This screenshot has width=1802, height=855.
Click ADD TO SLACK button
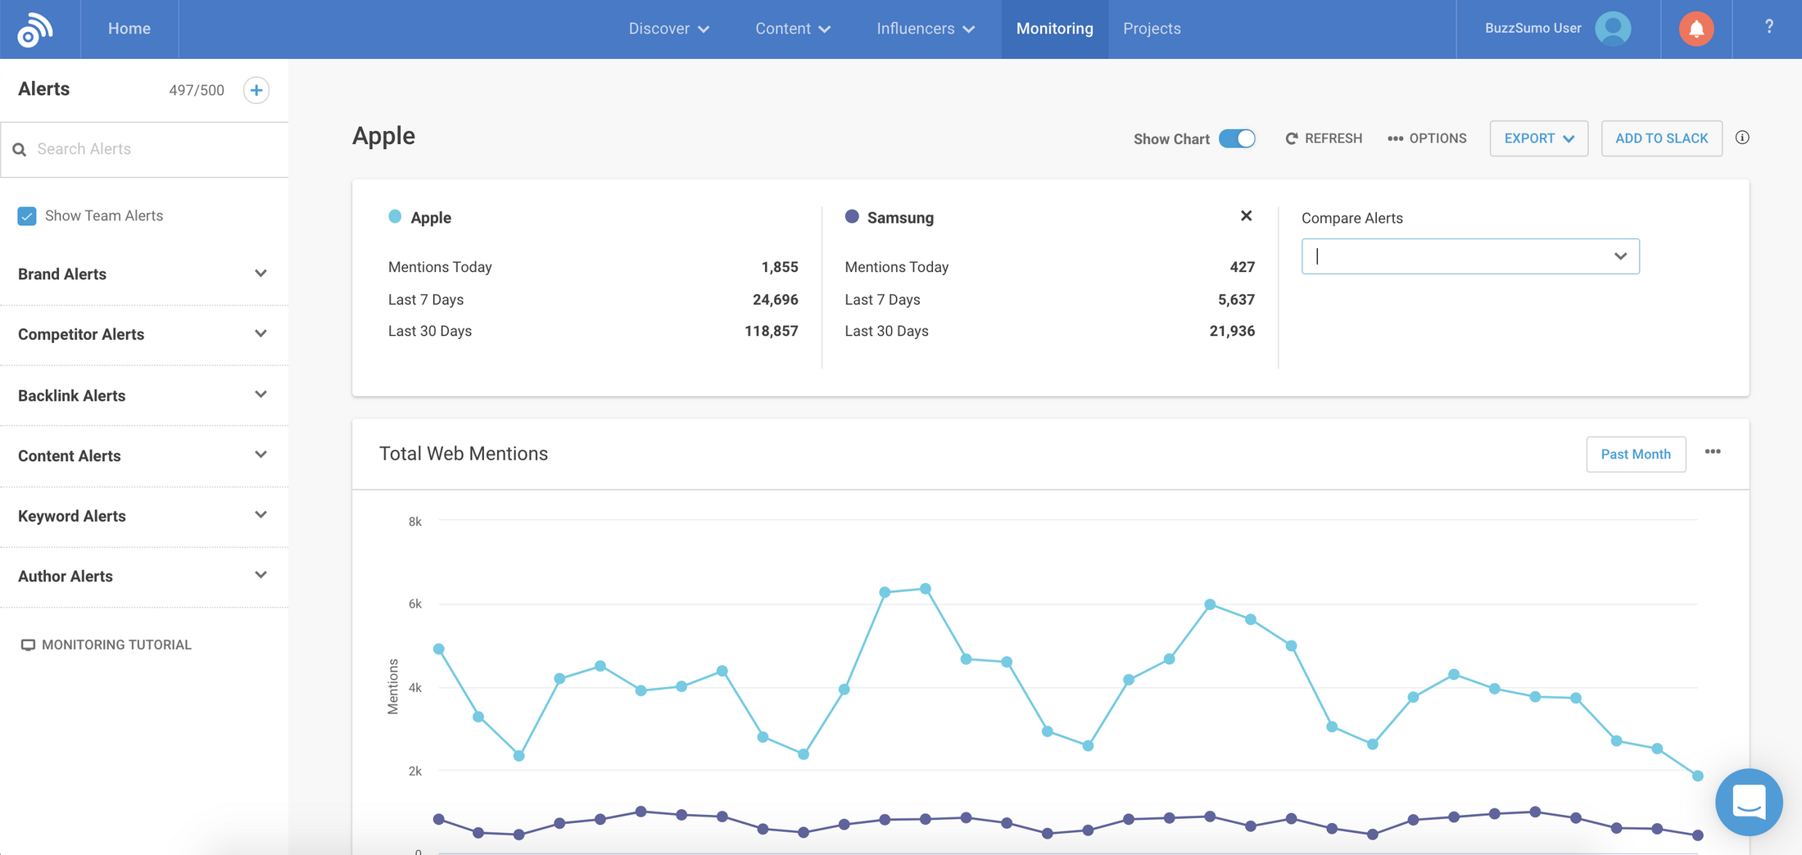pyautogui.click(x=1661, y=138)
